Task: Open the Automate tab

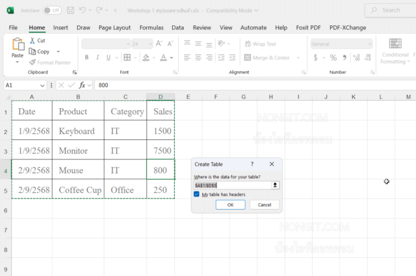Action: point(253,27)
